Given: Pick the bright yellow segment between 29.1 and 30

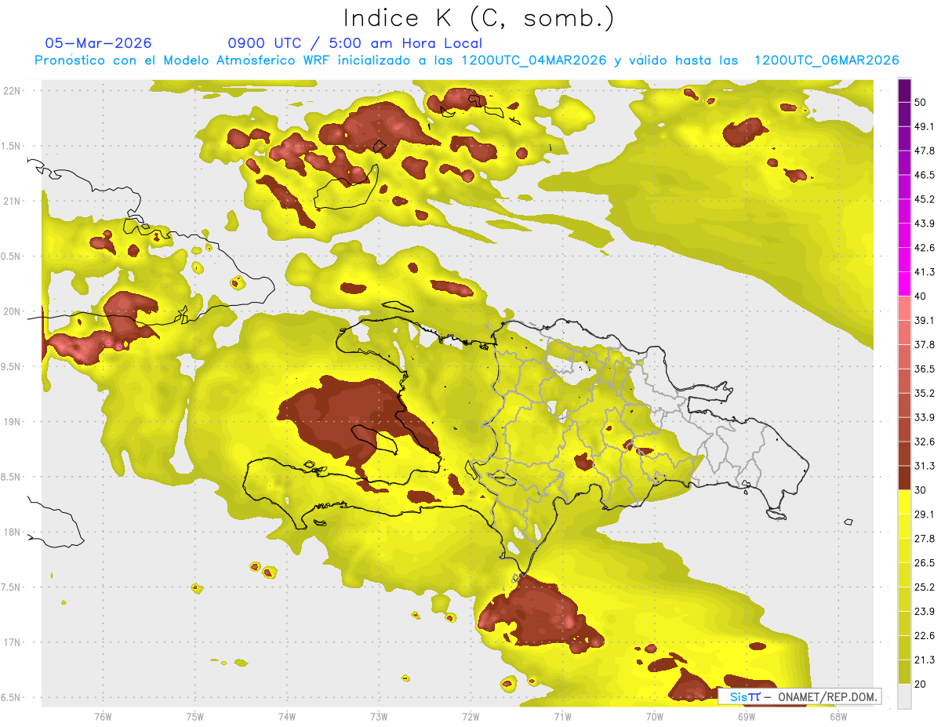Looking at the screenshot, I should 904,502.
